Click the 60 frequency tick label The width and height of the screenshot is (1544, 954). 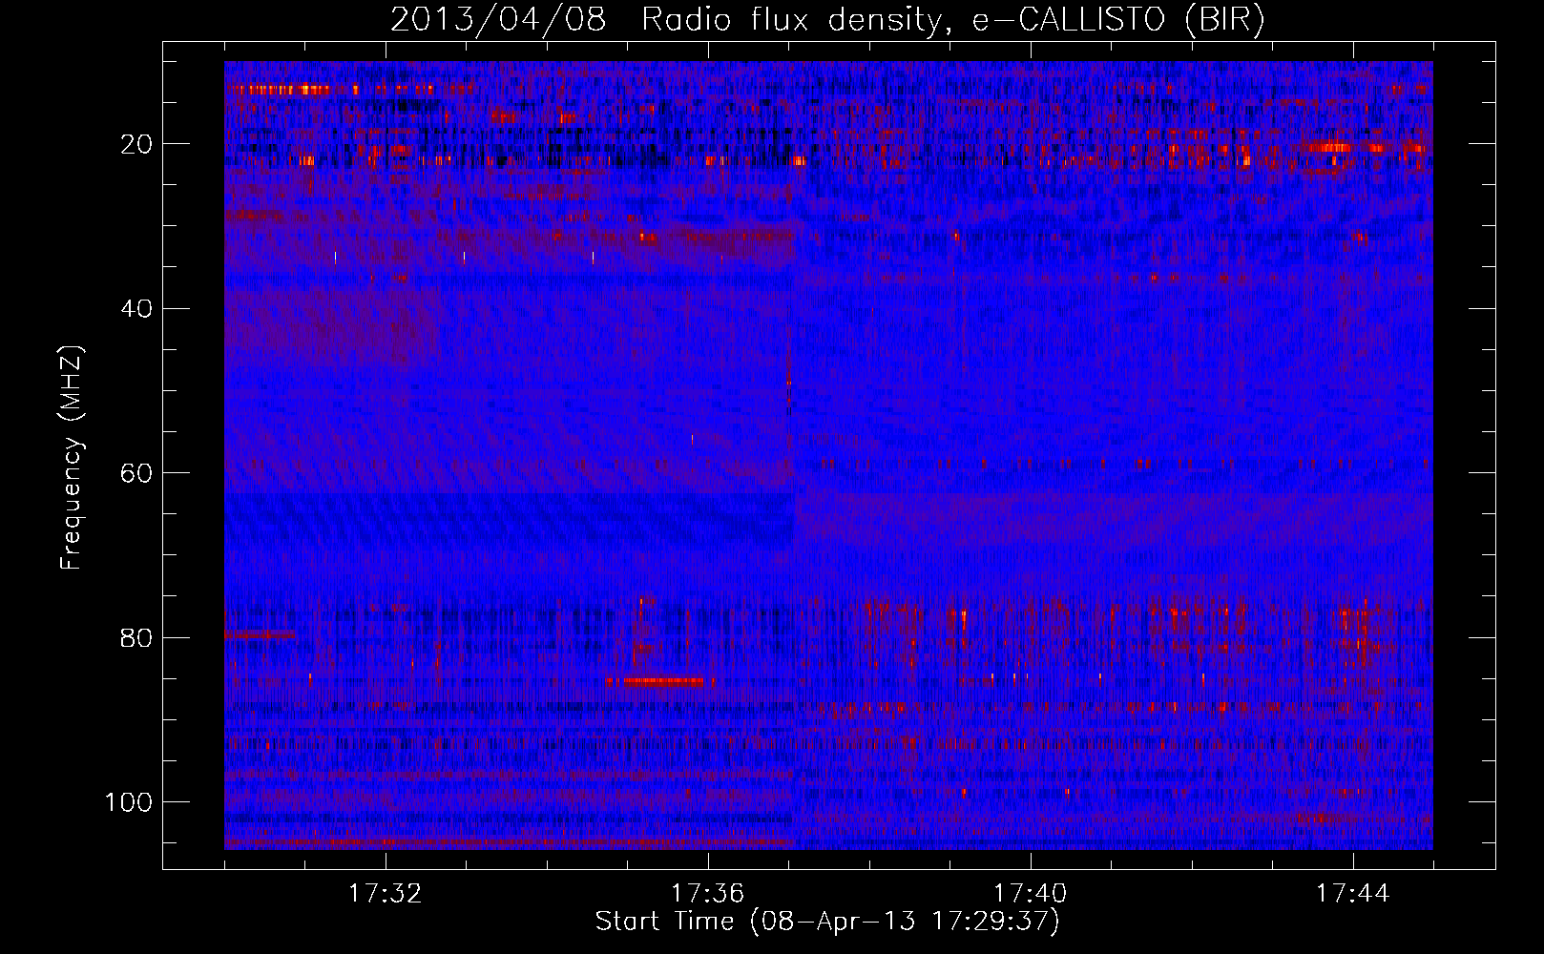(136, 473)
